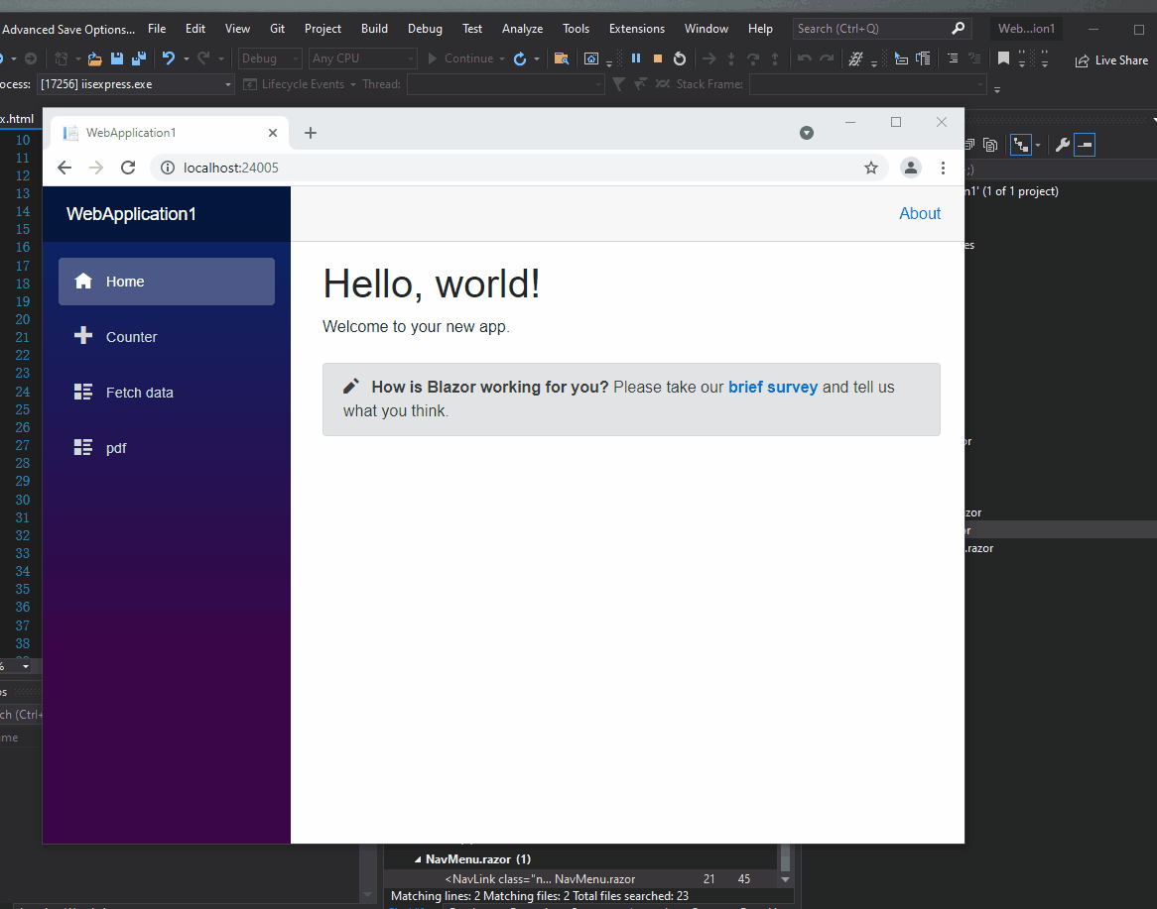The image size is (1157, 909).
Task: Click the Undo arrow icon in first toolbar group
Action: (169, 58)
